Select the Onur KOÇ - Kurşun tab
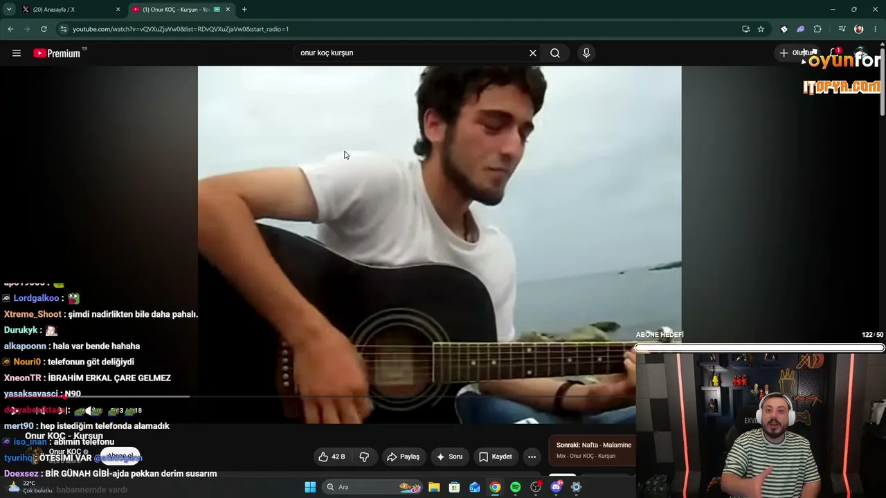This screenshot has height=498, width=886. (181, 10)
